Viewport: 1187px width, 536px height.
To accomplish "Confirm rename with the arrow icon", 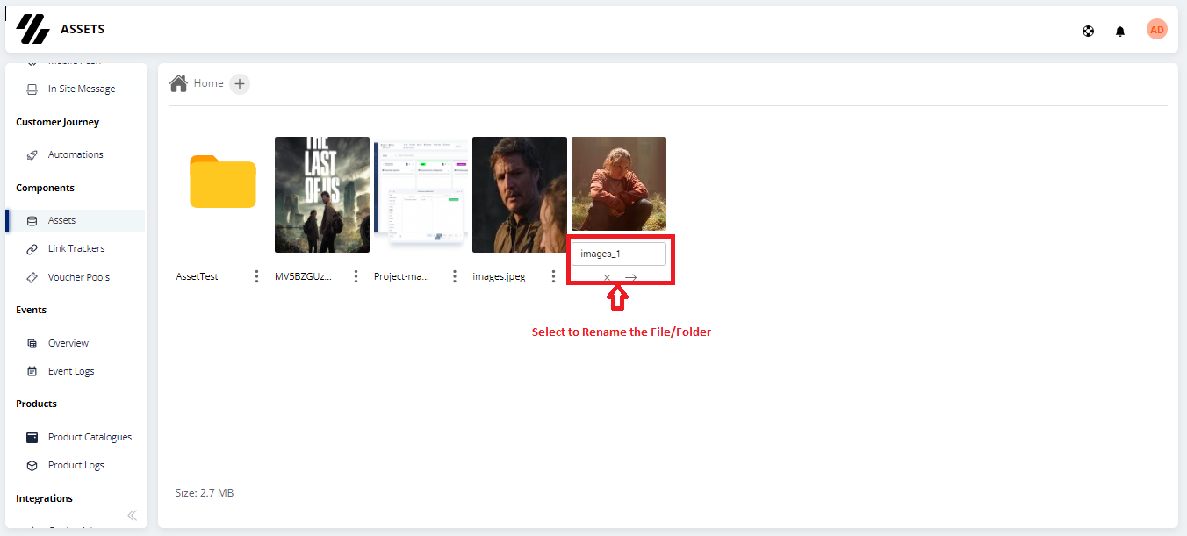I will tap(630, 277).
